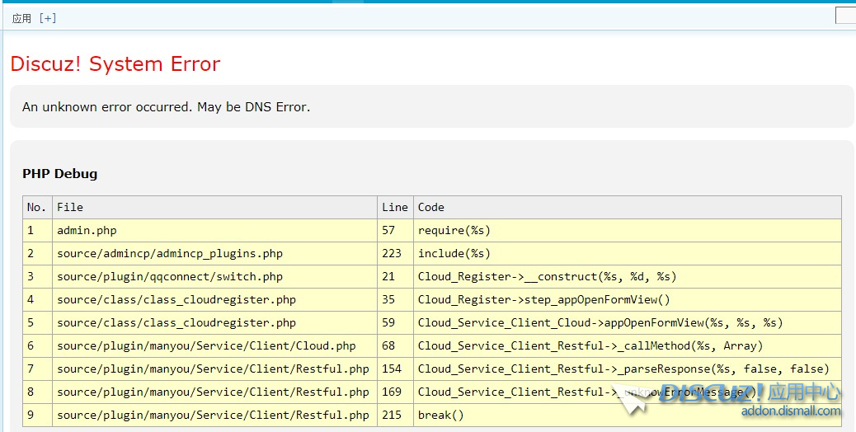Select admin.php file cell
856x432 pixels.
[x=214, y=230]
